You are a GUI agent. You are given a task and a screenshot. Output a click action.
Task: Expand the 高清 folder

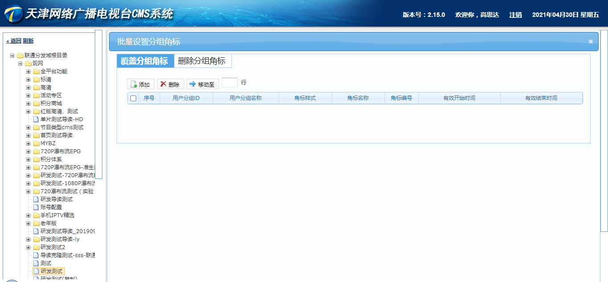click(x=28, y=87)
